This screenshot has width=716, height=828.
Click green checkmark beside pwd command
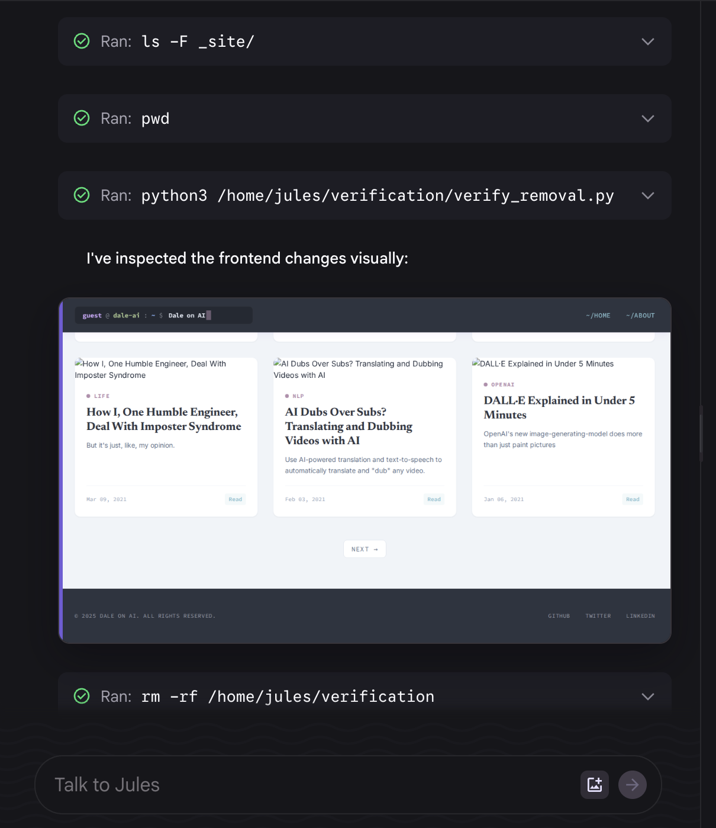coord(82,118)
